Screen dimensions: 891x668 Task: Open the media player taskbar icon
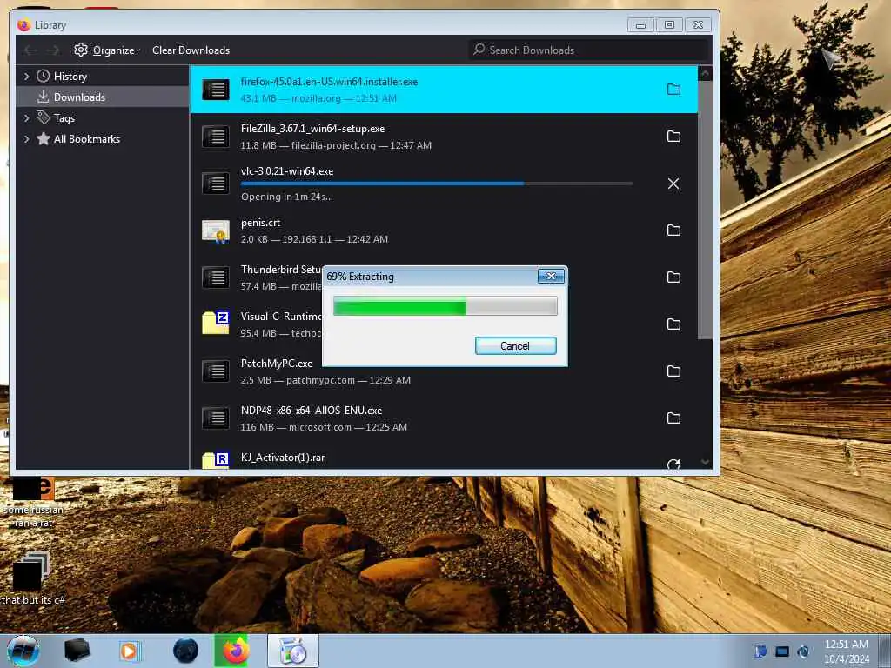pyautogui.click(x=130, y=651)
